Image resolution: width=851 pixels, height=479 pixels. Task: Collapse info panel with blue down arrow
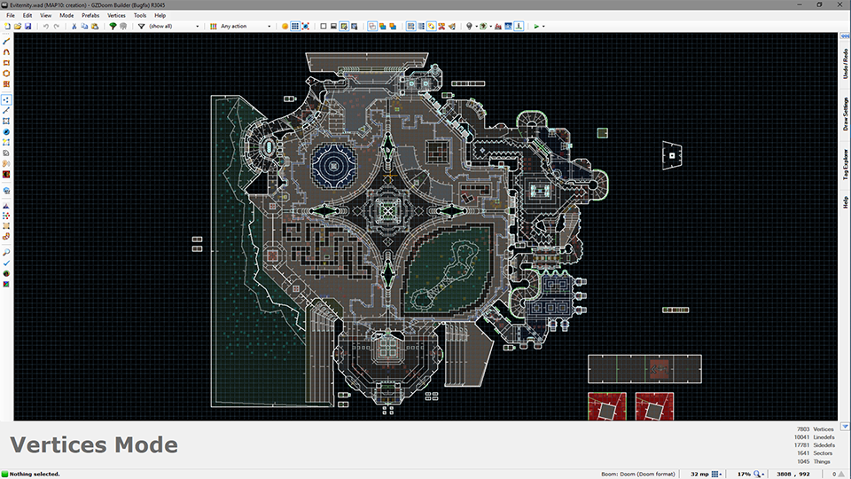(845, 427)
